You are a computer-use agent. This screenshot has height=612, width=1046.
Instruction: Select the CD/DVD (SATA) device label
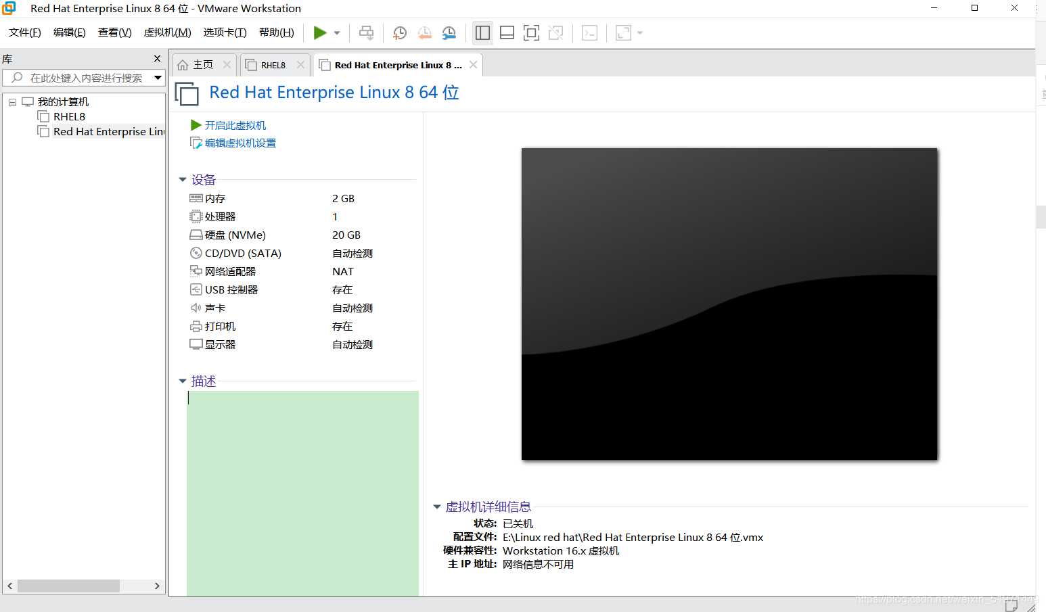(244, 253)
